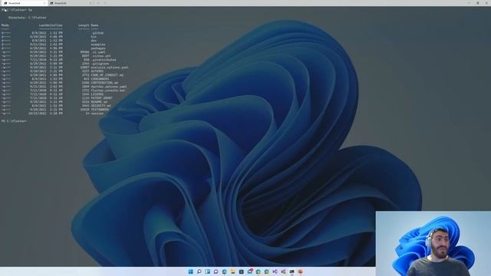Click the .gitattributes file entry

point(104,60)
